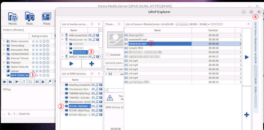
Task: Expand the vid resource row in Current item panel
Action: (x=106, y=74)
